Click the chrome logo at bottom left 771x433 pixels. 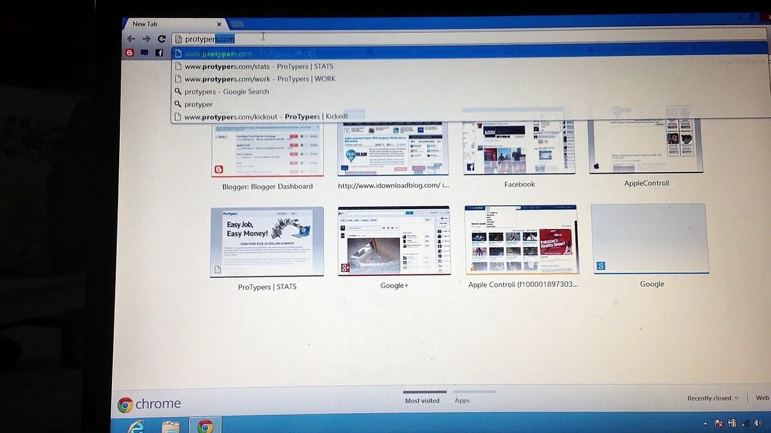149,404
